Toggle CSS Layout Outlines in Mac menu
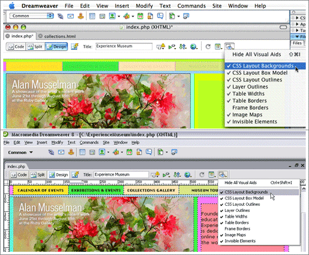The image size is (309, 255). (x=265, y=80)
